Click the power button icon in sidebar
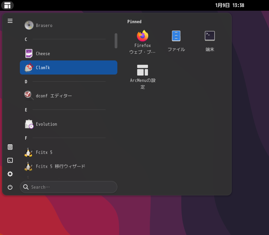This screenshot has height=235, width=269. [x=10, y=187]
